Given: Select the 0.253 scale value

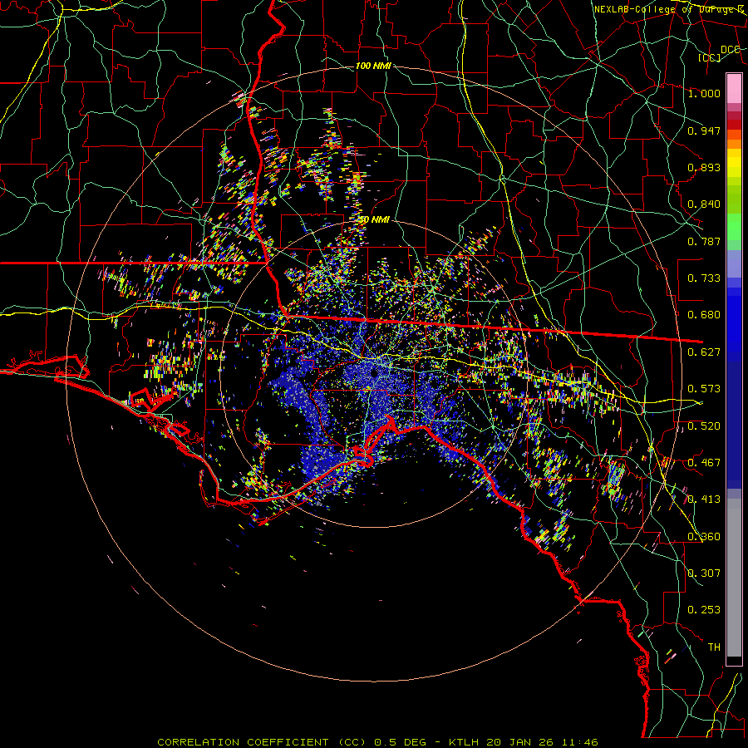Looking at the screenshot, I should (x=704, y=610).
